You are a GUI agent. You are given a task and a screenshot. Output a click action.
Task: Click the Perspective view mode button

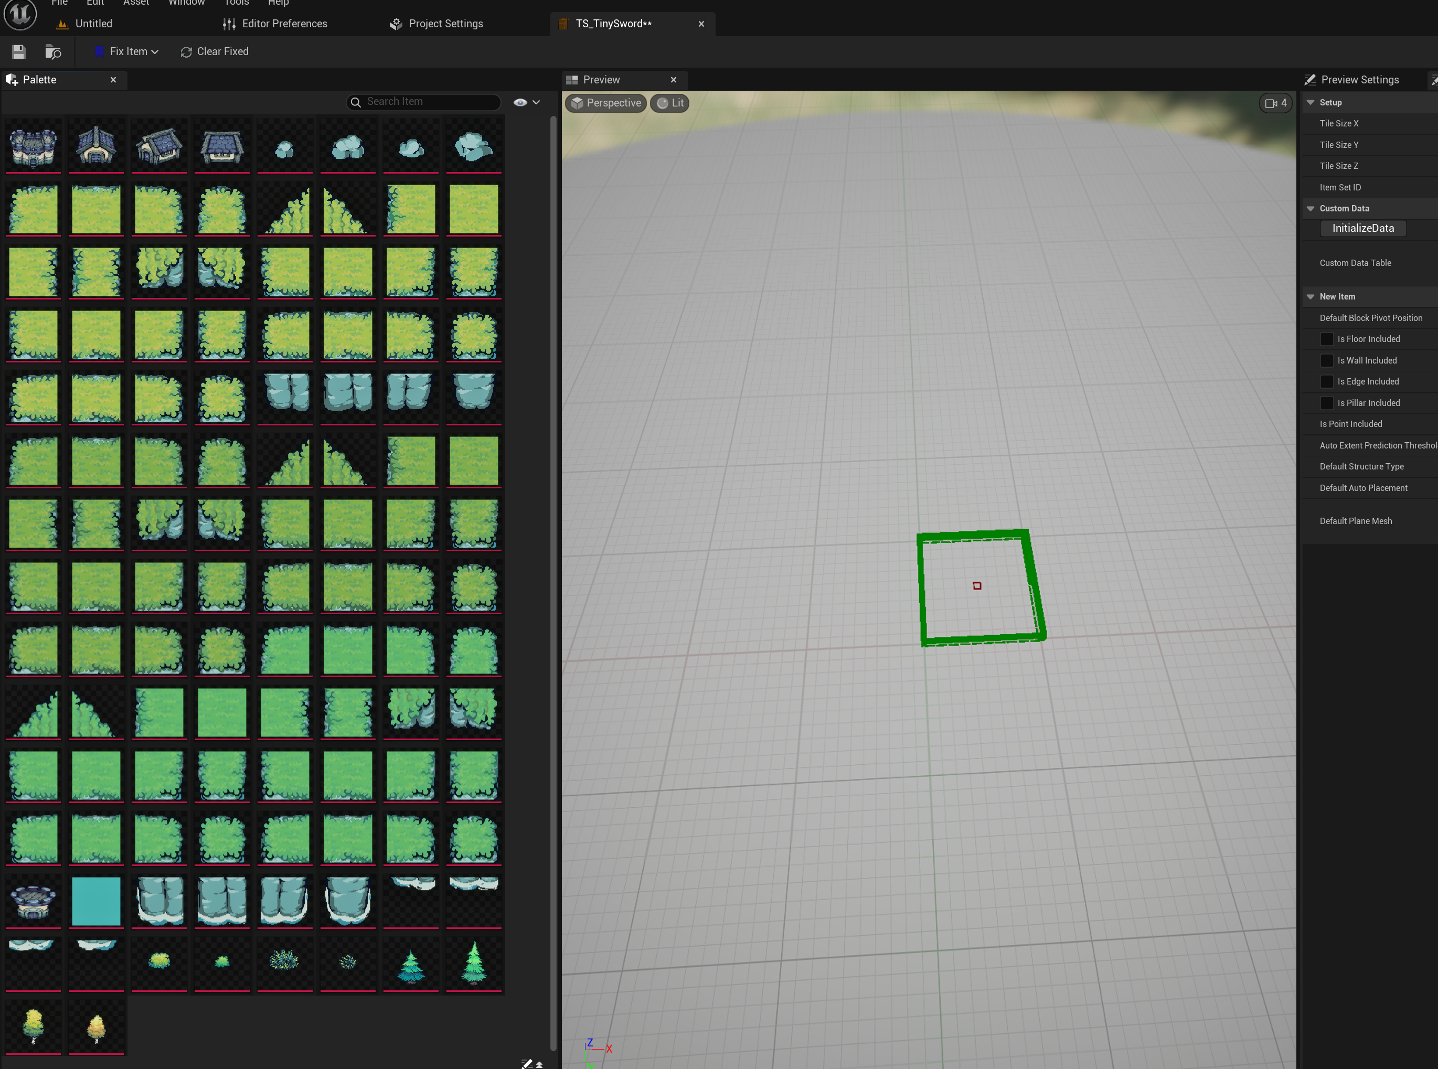point(606,103)
